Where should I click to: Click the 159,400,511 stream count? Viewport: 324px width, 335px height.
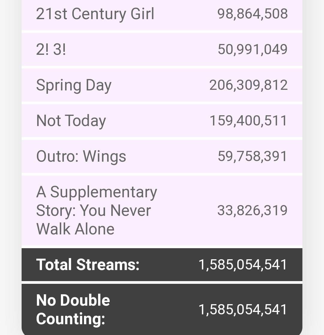pyautogui.click(x=248, y=121)
